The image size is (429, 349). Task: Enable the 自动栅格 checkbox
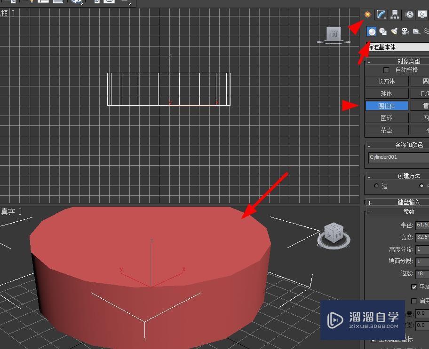(386, 70)
